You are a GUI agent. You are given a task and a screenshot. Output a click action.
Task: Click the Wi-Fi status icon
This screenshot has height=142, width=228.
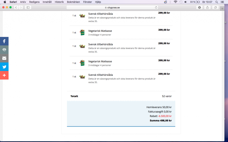tap(175, 2)
